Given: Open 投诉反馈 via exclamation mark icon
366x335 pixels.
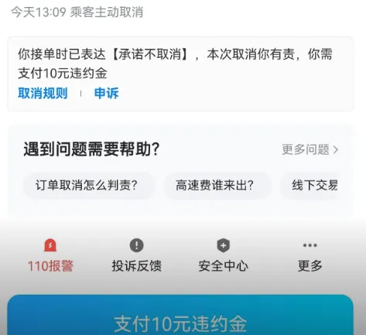Looking at the screenshot, I should point(136,245).
